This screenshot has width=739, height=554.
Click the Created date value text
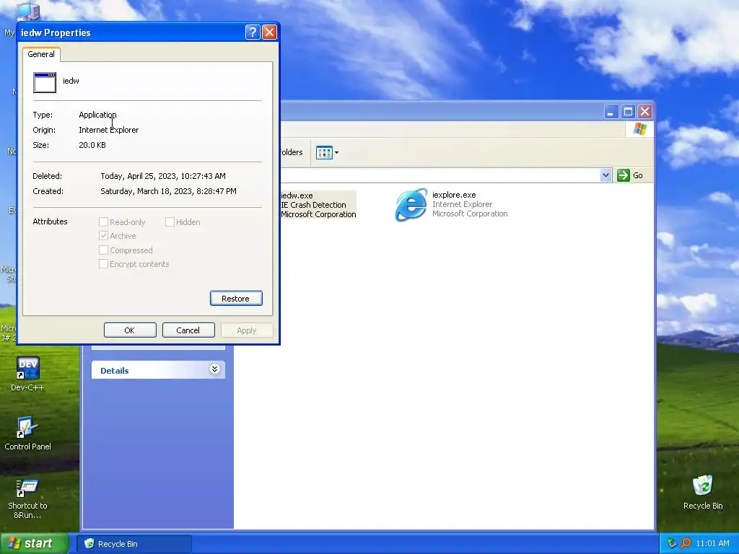[168, 190]
